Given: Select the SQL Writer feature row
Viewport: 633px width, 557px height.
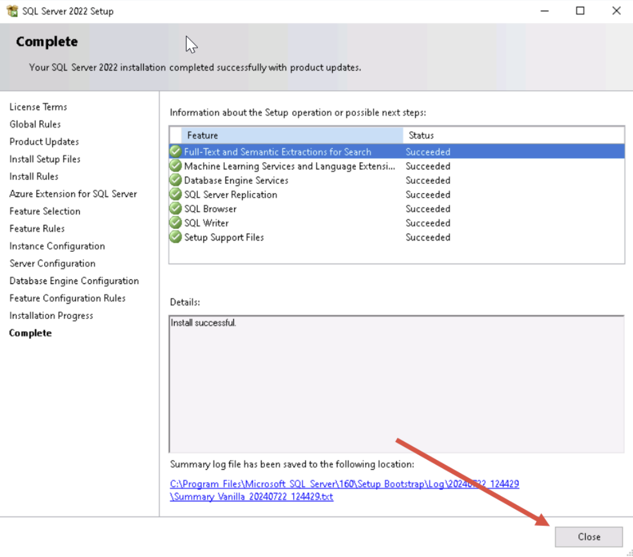Looking at the screenshot, I should tap(397, 223).
